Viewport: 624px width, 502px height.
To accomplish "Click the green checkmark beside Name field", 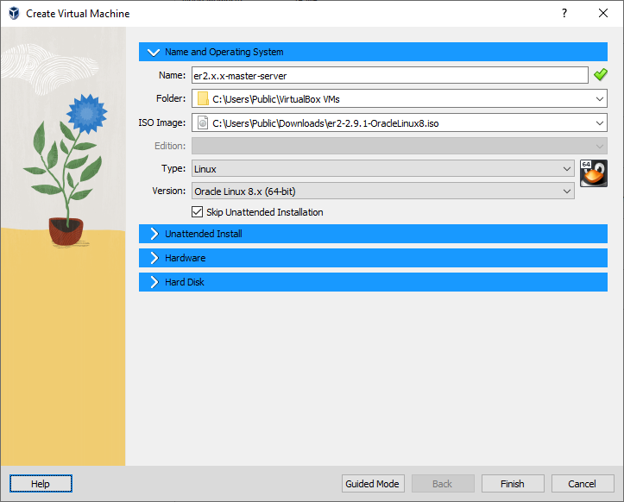I will click(601, 75).
